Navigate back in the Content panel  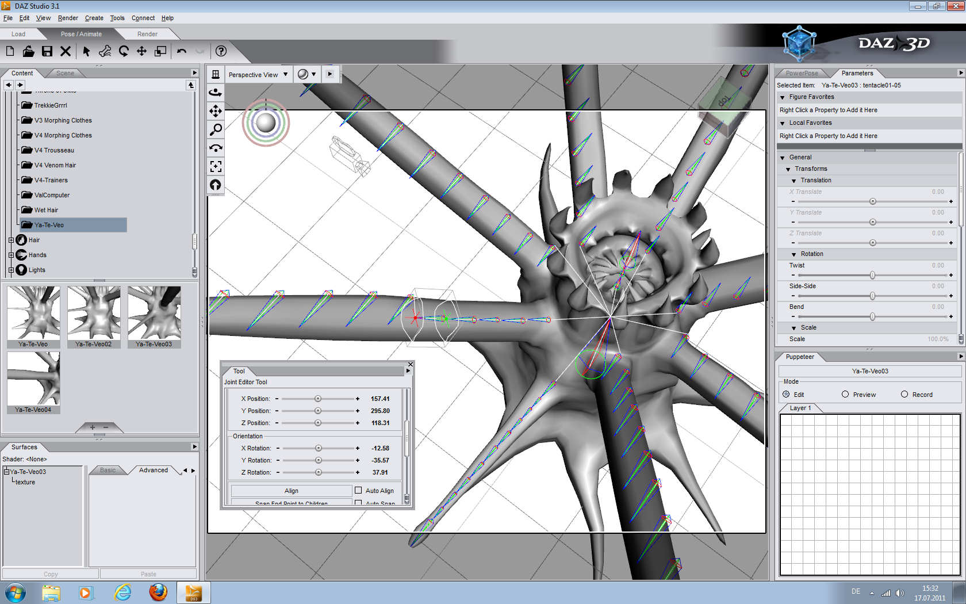click(9, 85)
